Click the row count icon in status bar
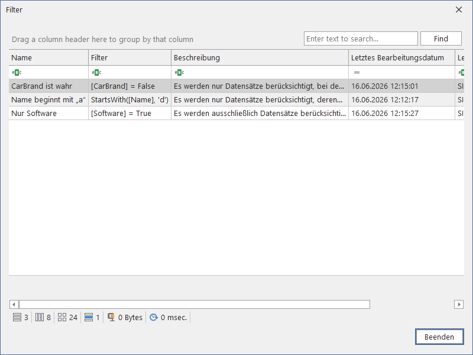Screen dimensions: 473x355 pos(17,317)
